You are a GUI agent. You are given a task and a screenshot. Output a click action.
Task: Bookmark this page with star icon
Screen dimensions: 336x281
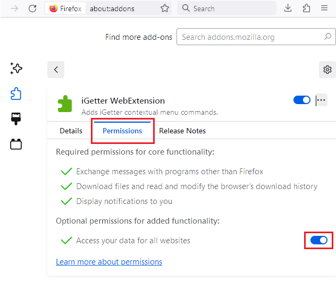(165, 8)
